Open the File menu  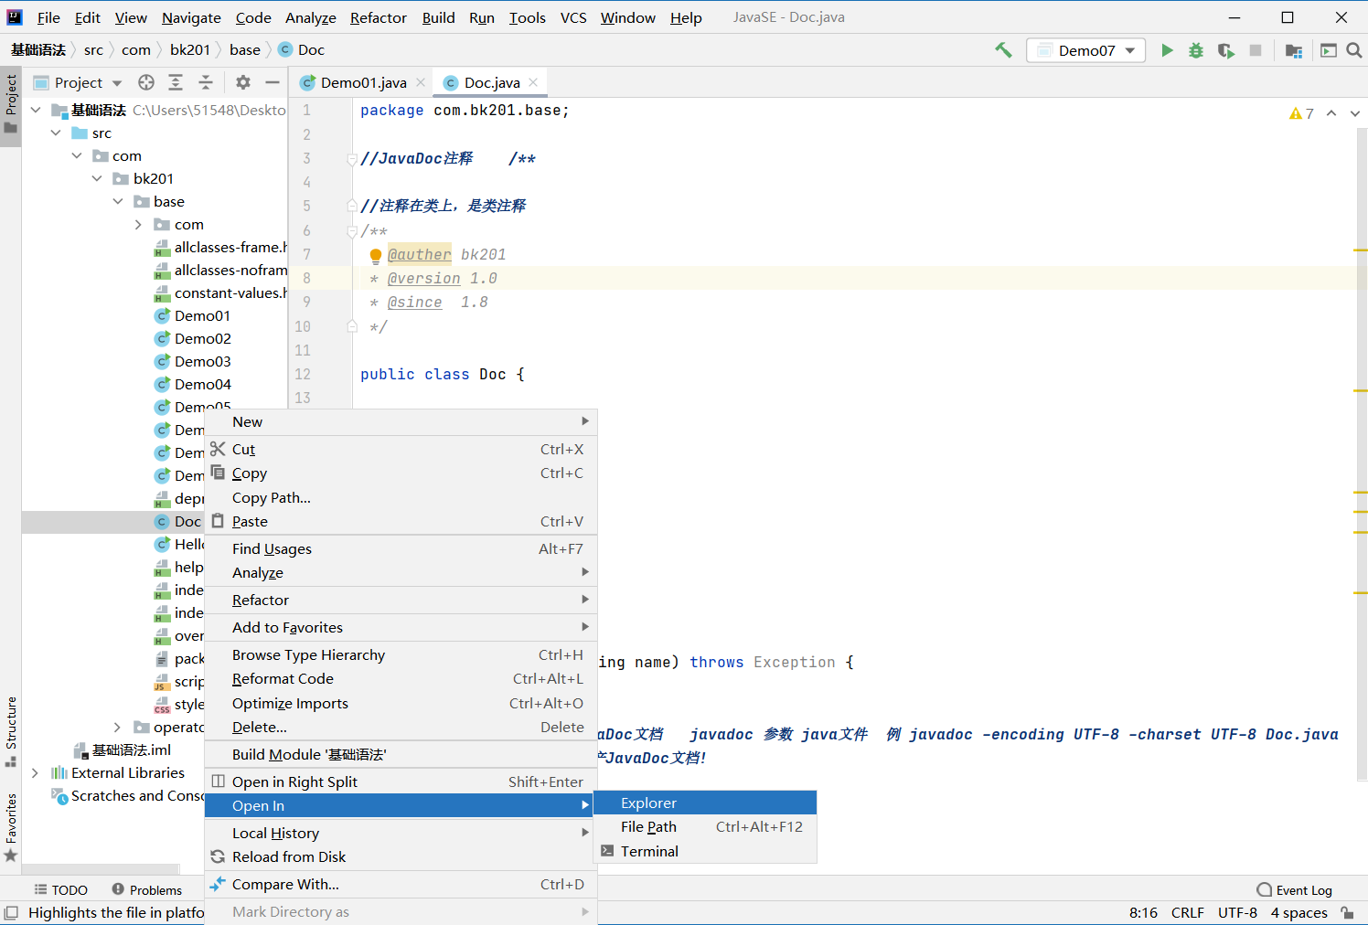(48, 17)
